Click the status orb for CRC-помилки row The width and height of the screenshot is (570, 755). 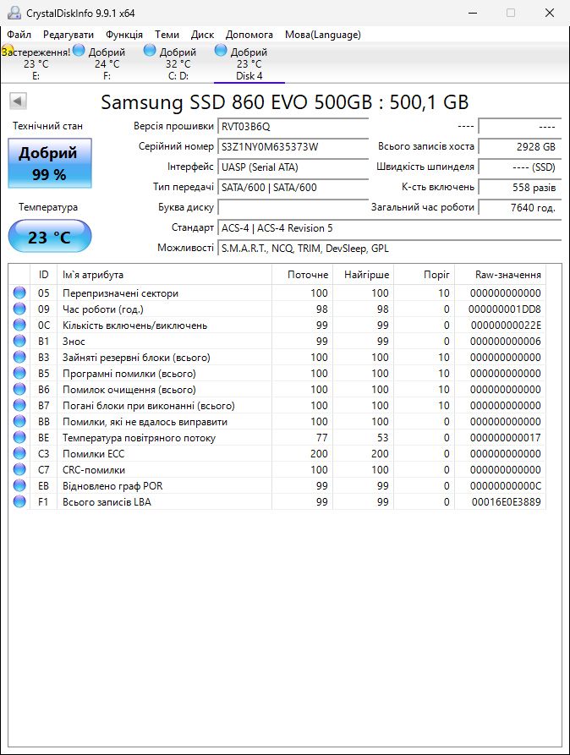coord(19,469)
